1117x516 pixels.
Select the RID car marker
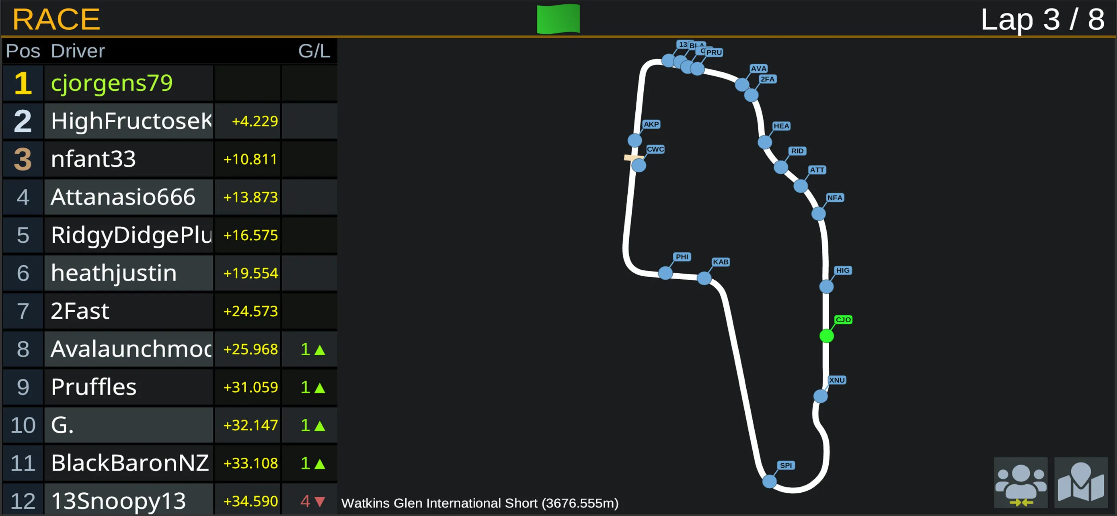pos(780,167)
